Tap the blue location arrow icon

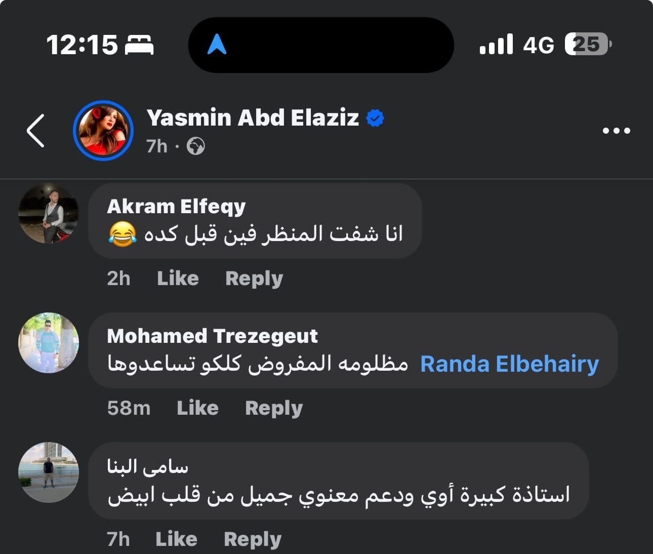click(x=217, y=45)
